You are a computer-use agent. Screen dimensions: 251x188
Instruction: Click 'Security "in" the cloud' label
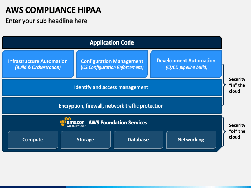(237, 85)
